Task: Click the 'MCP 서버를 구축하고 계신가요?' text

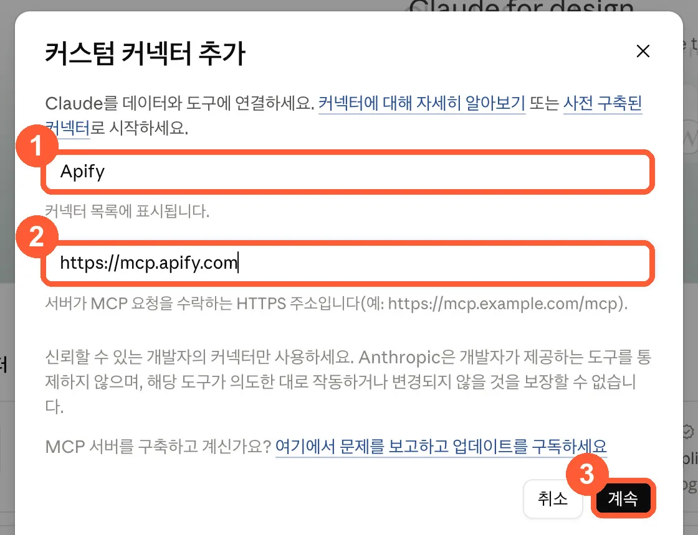Action: coord(158,446)
